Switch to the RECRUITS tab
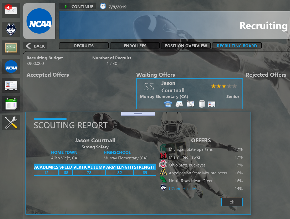The image size is (290, 219). pos(84,46)
